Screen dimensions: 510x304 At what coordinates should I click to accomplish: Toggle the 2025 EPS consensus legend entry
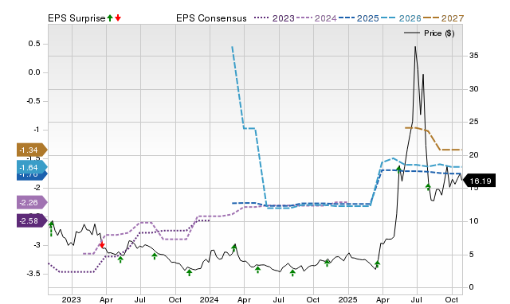pos(359,18)
